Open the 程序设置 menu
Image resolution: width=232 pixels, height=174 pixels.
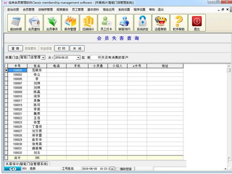click(x=139, y=10)
